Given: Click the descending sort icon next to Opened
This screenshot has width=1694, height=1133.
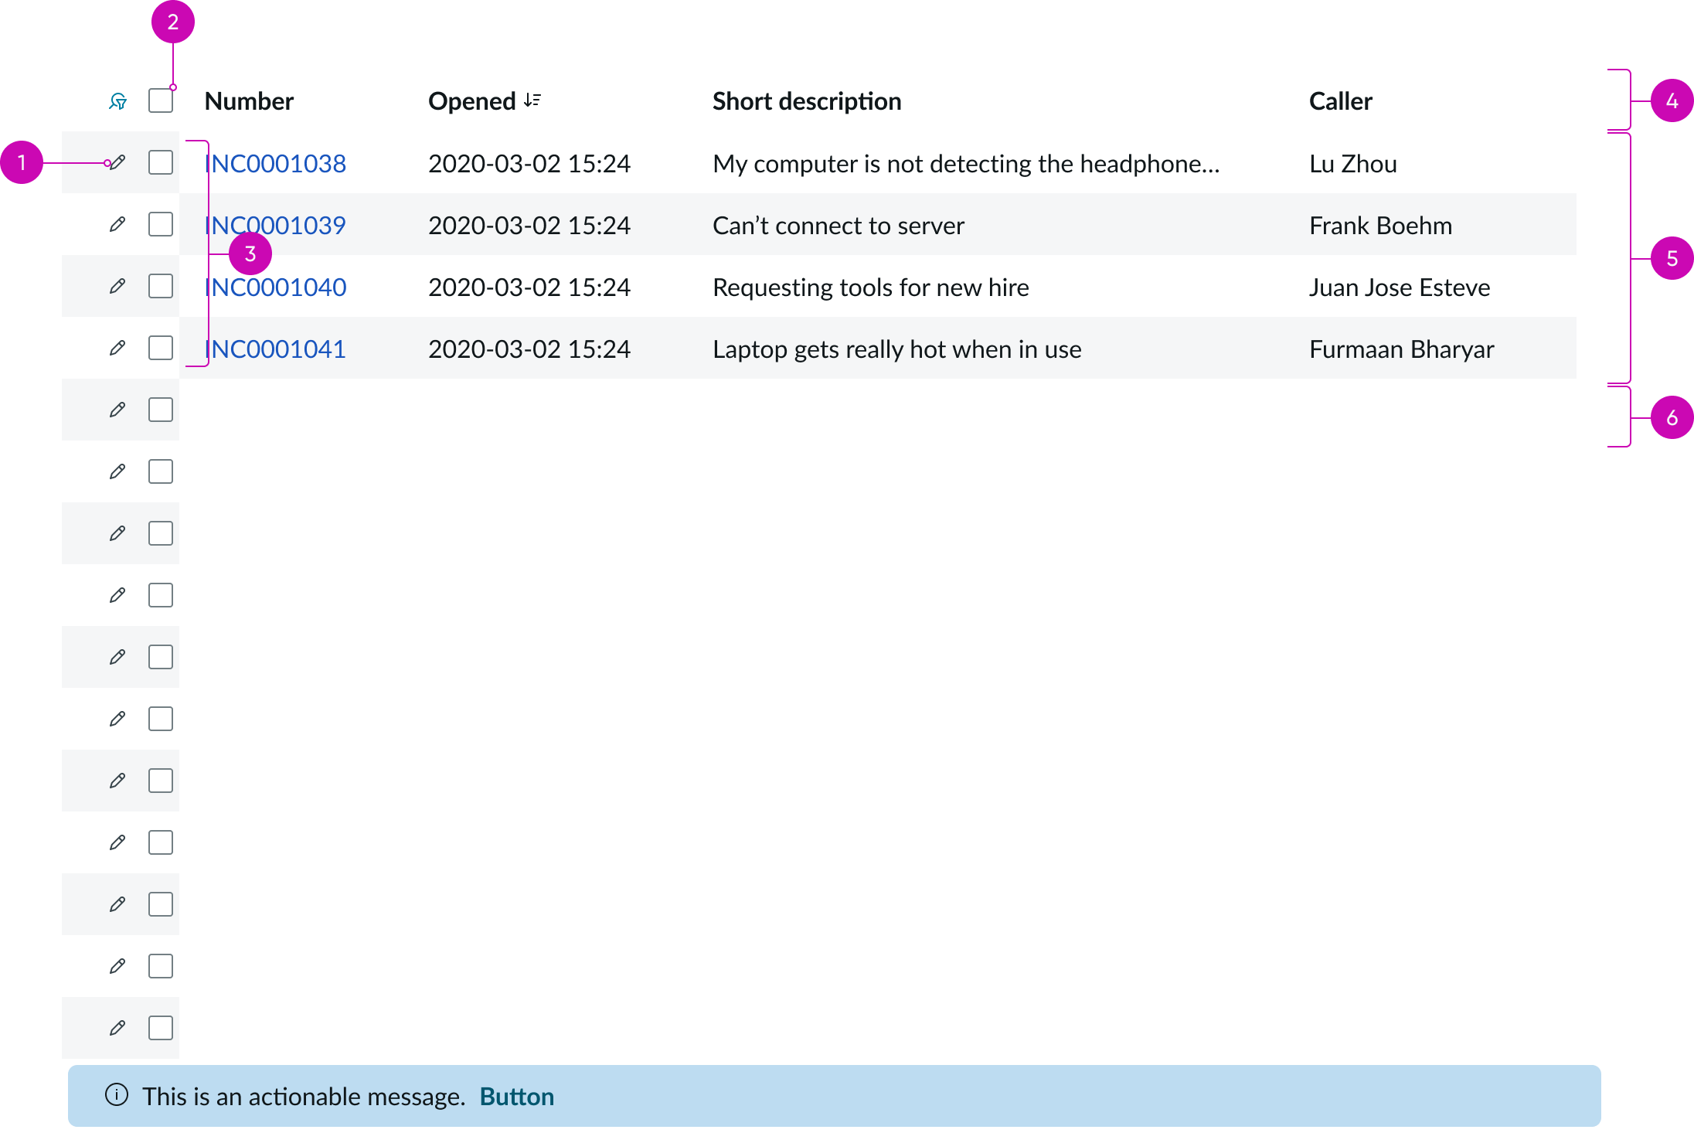Looking at the screenshot, I should [x=532, y=99].
